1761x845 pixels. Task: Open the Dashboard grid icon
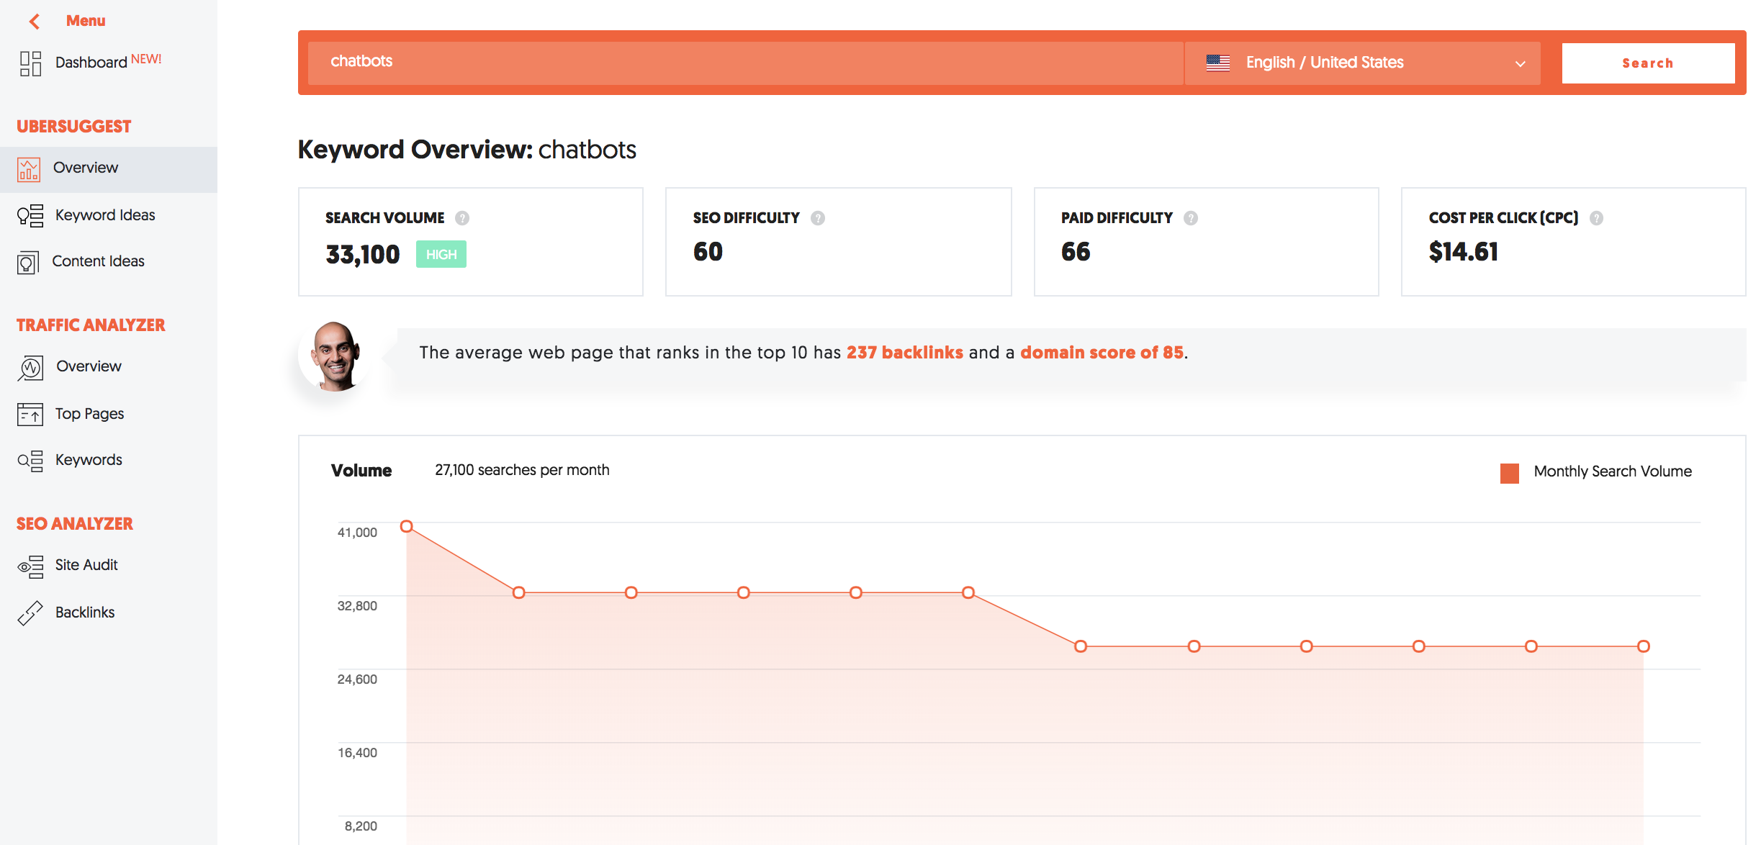(30, 63)
